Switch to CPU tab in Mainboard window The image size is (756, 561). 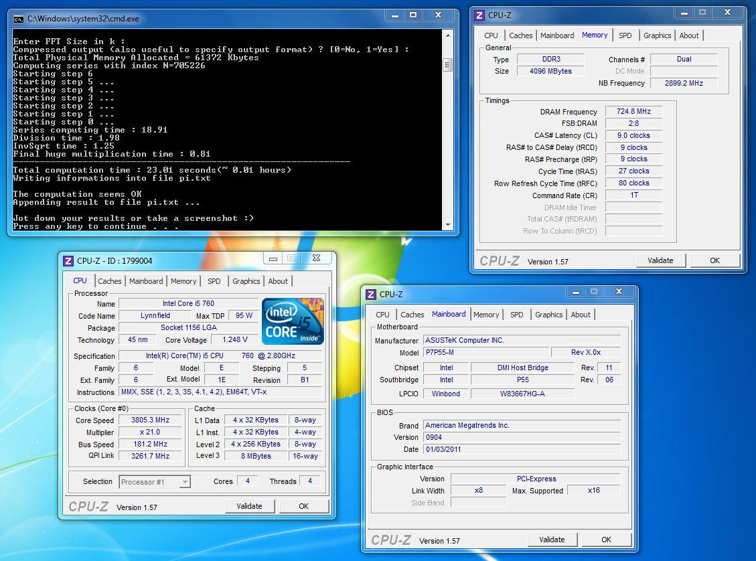(382, 315)
